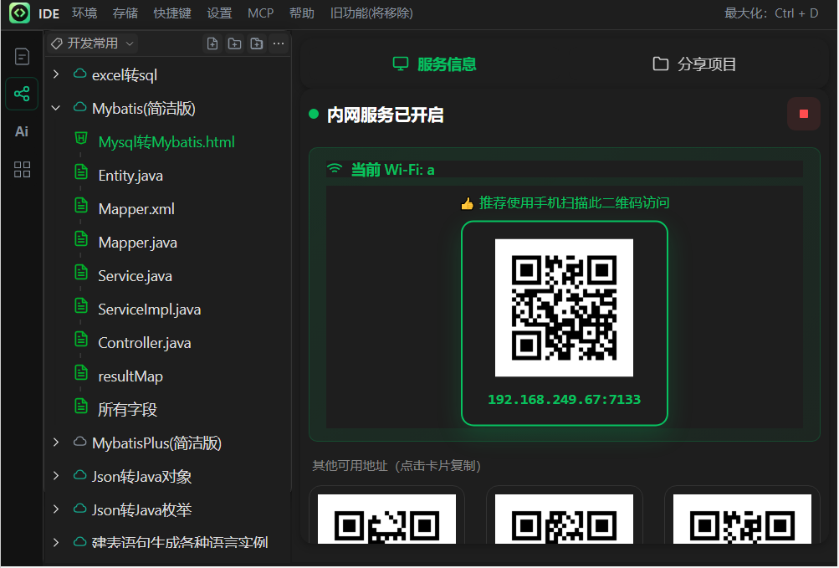This screenshot has height=568, width=839.
Task: Click the file icon of 所有字段
Action: click(x=81, y=406)
